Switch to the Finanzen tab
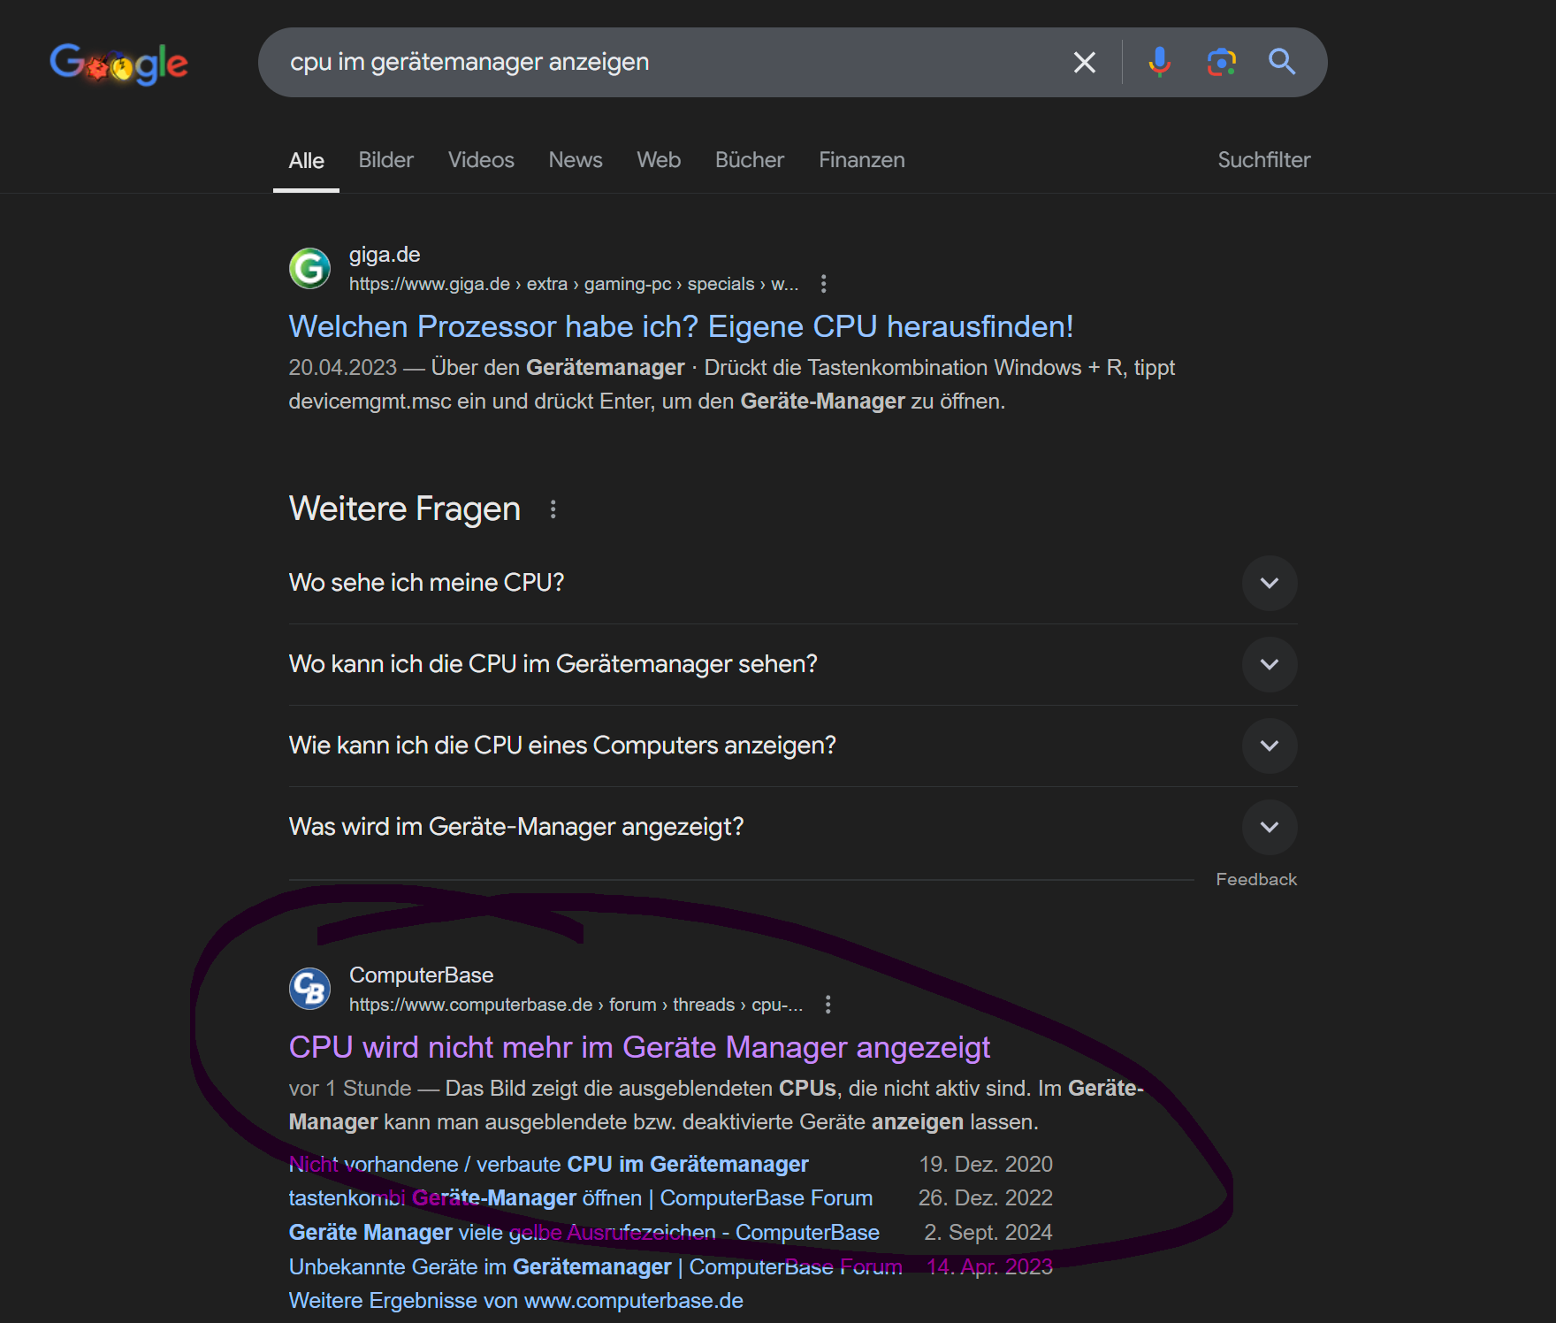This screenshot has width=1556, height=1323. click(862, 160)
